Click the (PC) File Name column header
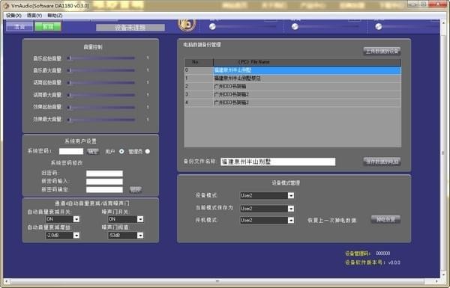The height and width of the screenshot is (288, 450). (x=307, y=62)
